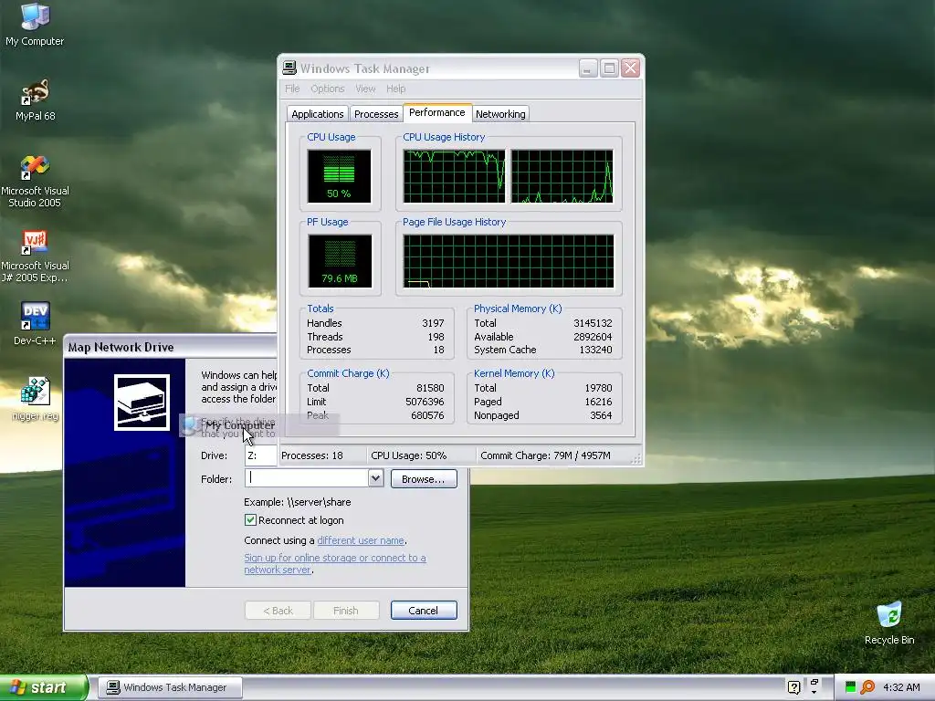Select the Dev-C++ desktop shortcut

(x=35, y=324)
